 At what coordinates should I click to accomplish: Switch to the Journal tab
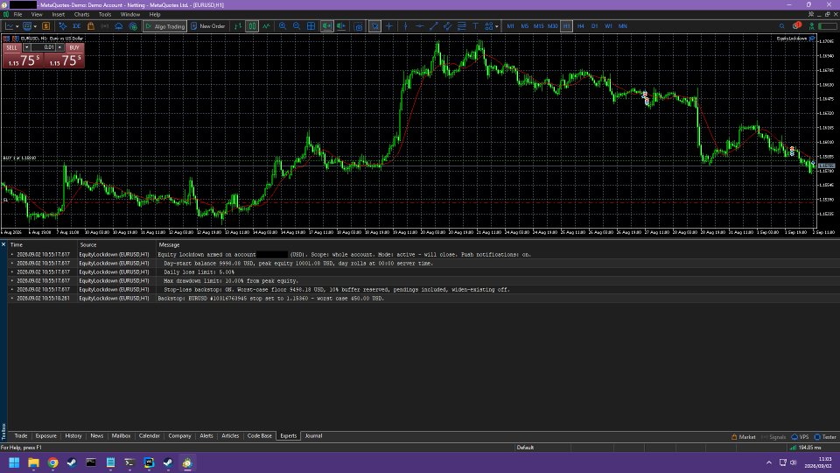(x=313, y=436)
